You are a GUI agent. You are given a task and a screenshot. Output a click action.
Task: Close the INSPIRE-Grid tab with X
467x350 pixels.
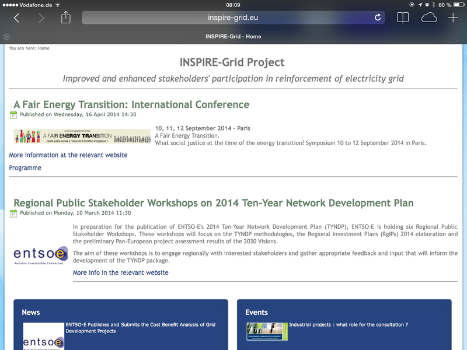[6, 36]
